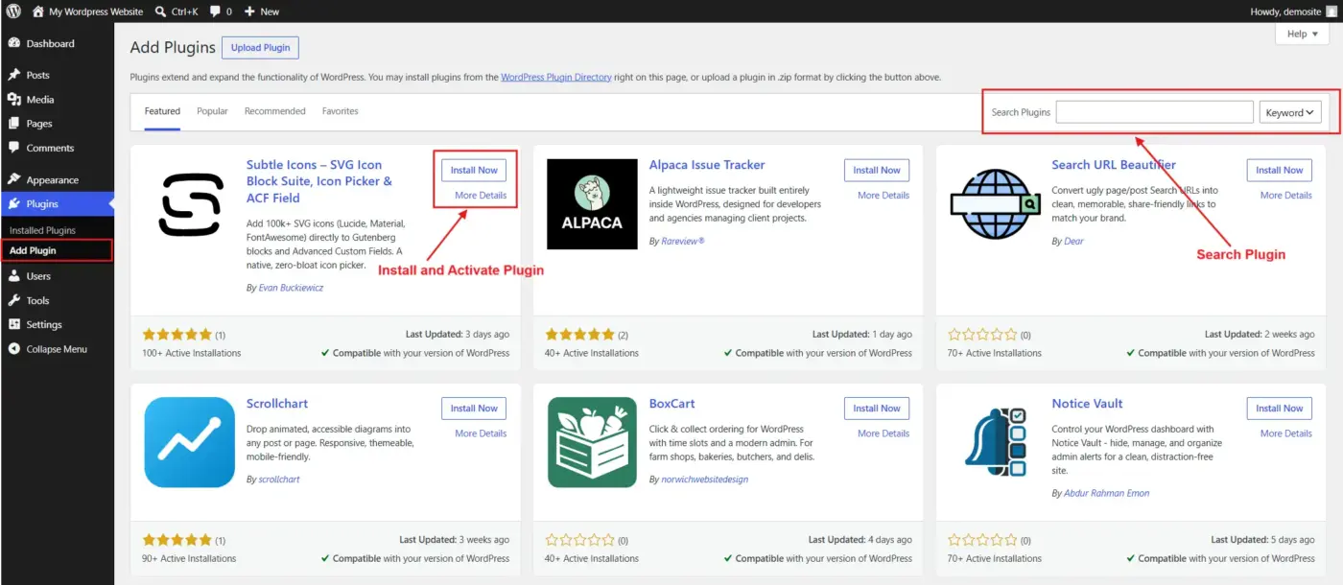Click the BoxCart plugin icon
The width and height of the screenshot is (1343, 585).
point(592,442)
